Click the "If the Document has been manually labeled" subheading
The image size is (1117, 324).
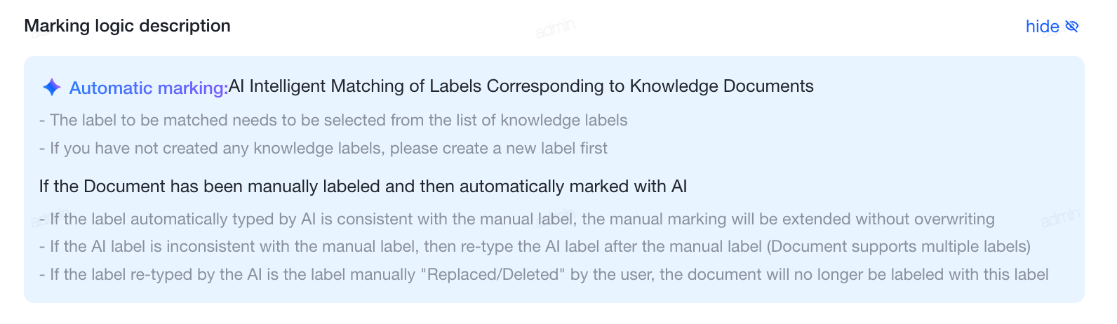(x=212, y=187)
